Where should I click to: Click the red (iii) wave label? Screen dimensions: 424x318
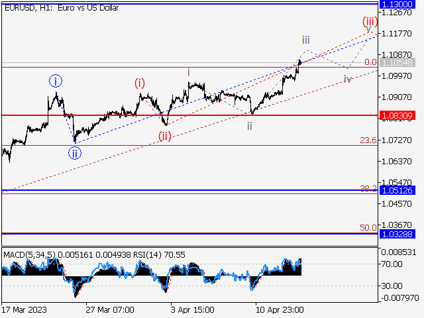coord(370,21)
